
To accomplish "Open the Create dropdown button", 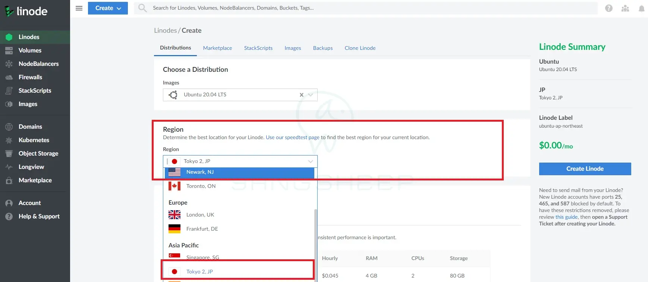I will click(x=108, y=8).
